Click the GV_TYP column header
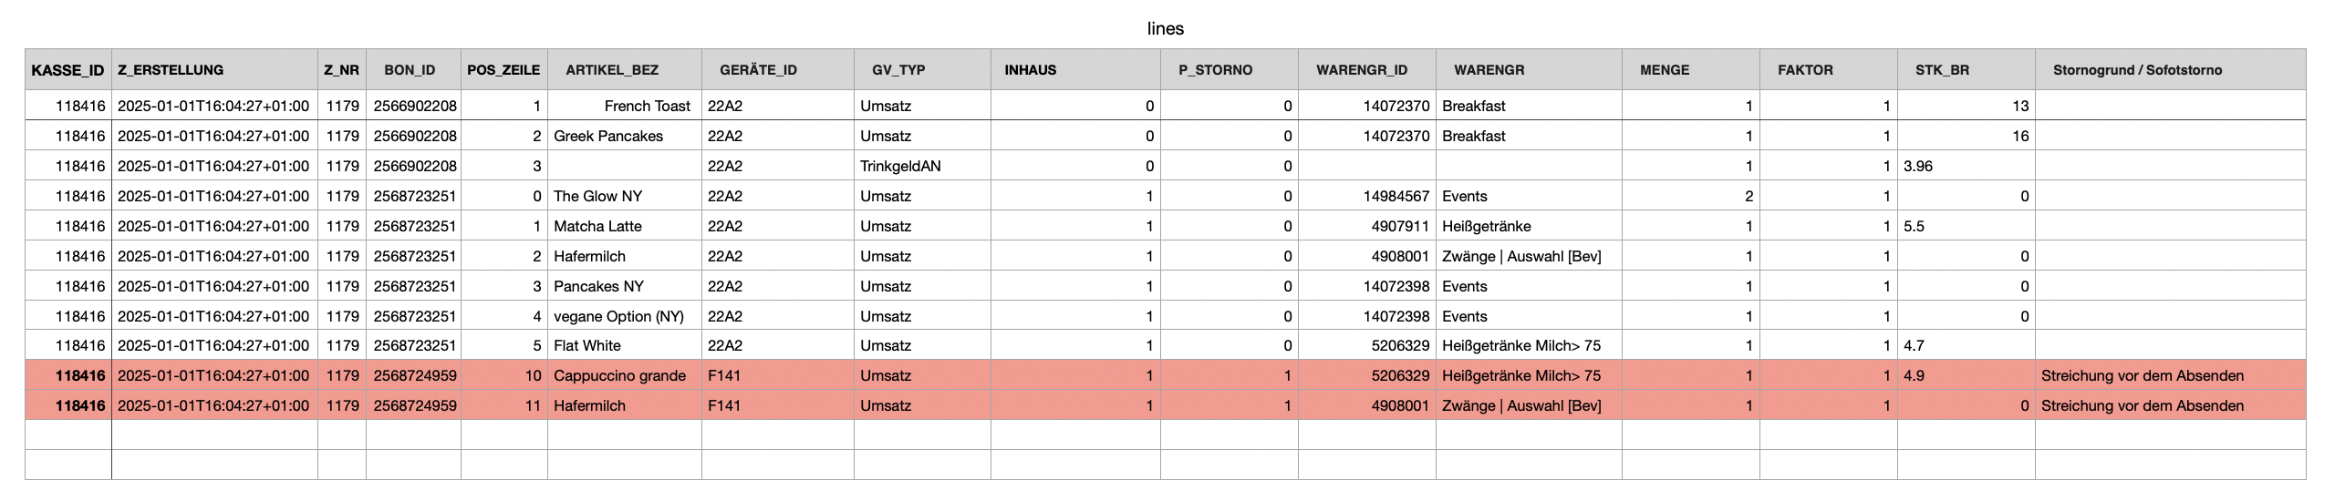The width and height of the screenshot is (2335, 501). 898,70
